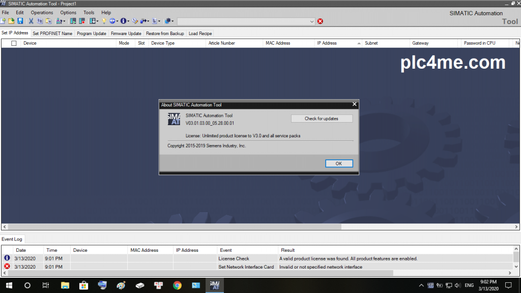This screenshot has height=293, width=521.
Task: Click the flash LED light bulb icon
Action: [x=104, y=21]
